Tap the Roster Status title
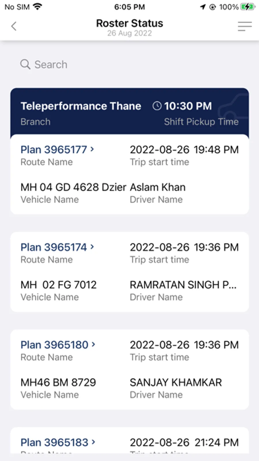 [129, 23]
